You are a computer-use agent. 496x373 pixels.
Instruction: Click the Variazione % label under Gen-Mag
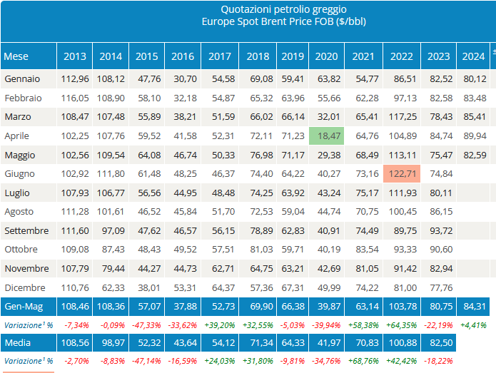pyautogui.click(x=28, y=325)
